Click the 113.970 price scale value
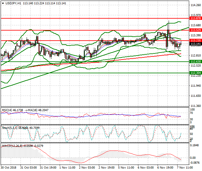The image size is (202, 171). [196, 15]
